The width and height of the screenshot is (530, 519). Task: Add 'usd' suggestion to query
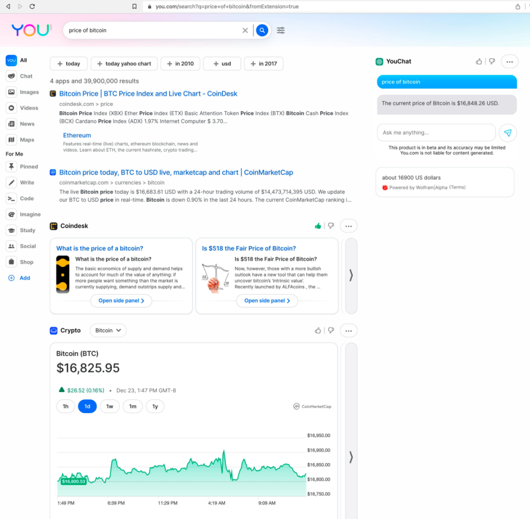coord(222,63)
